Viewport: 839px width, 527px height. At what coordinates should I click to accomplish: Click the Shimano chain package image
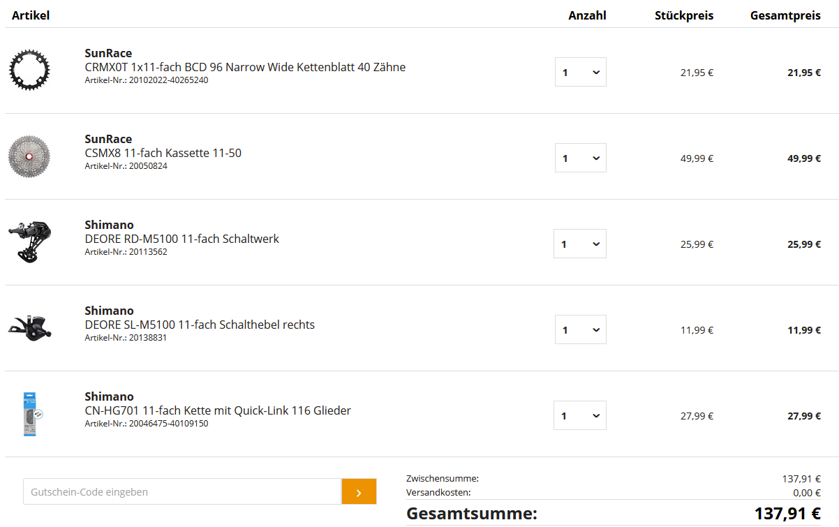coord(31,414)
